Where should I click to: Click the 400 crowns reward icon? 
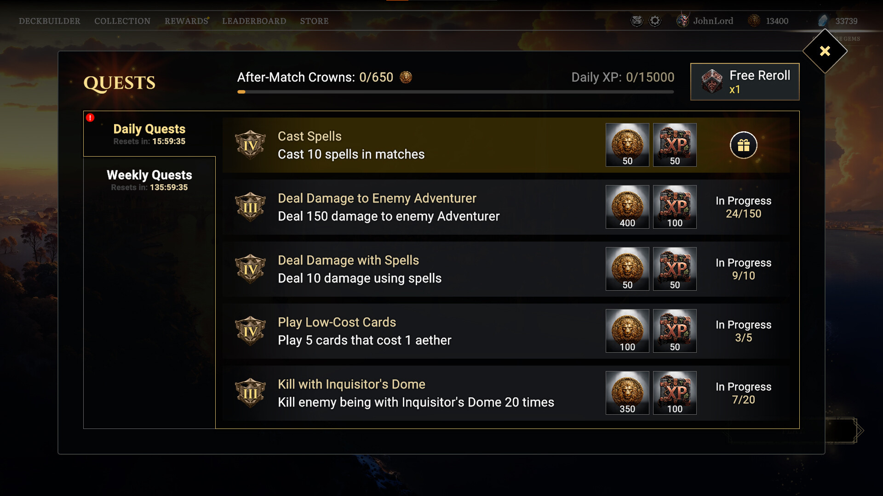pyautogui.click(x=627, y=207)
